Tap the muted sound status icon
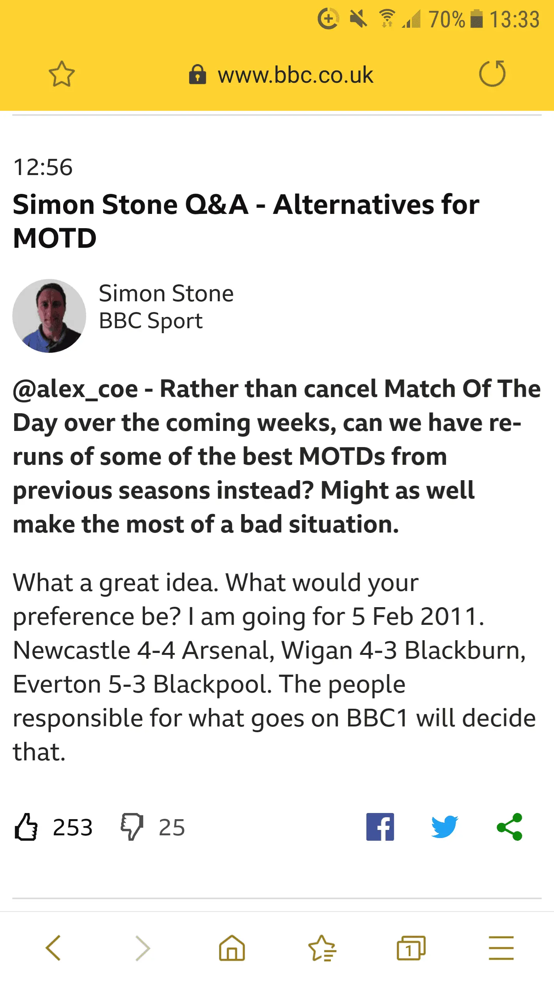 pyautogui.click(x=358, y=18)
